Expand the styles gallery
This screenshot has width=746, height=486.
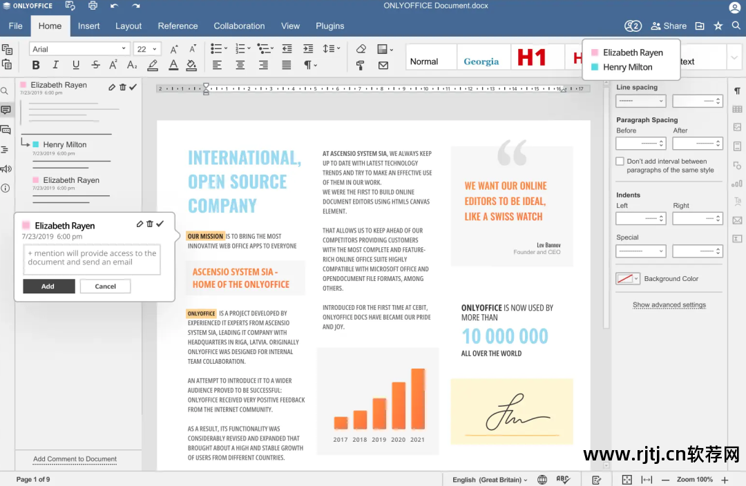coord(734,57)
